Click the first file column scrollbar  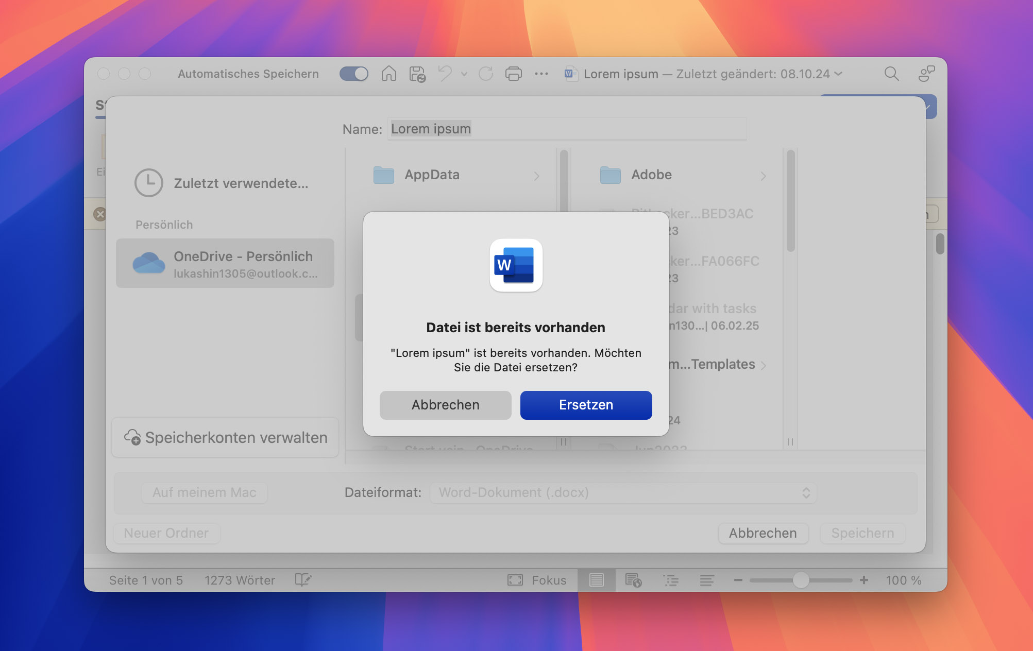[x=564, y=180]
